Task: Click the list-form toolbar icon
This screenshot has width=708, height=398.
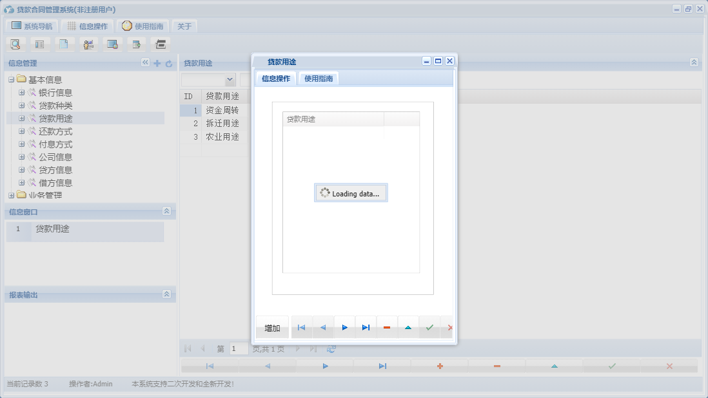Action: click(x=40, y=44)
